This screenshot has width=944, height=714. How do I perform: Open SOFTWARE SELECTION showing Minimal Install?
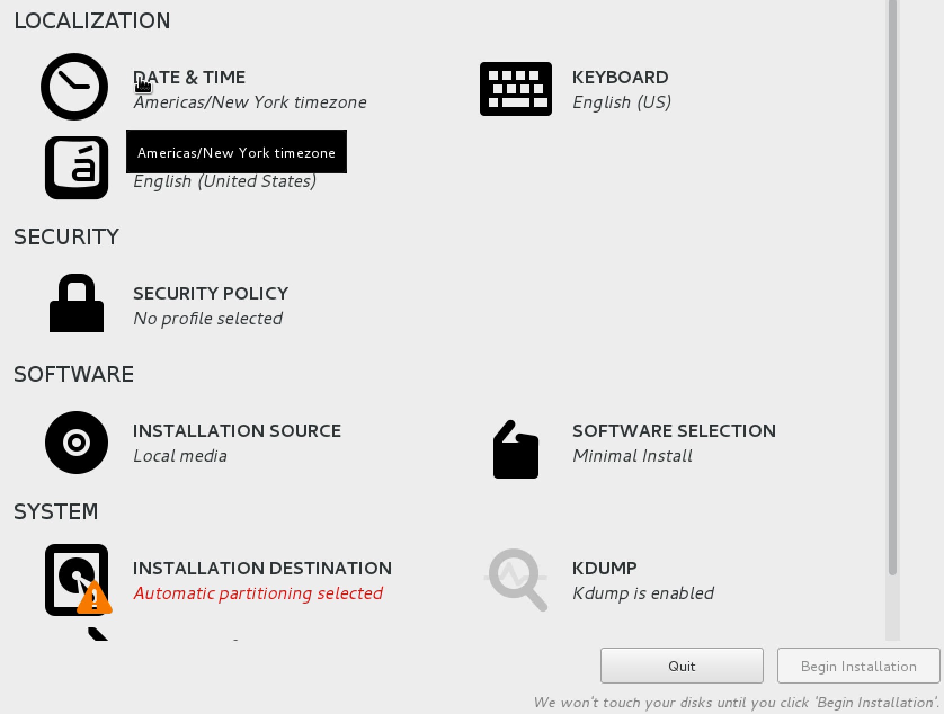674,431
